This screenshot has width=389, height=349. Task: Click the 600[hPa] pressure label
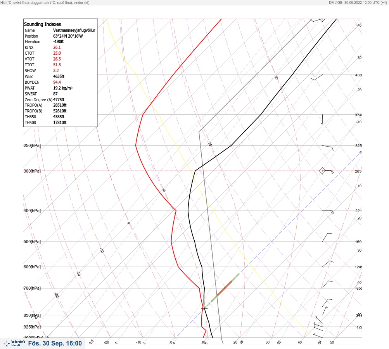click(x=32, y=267)
